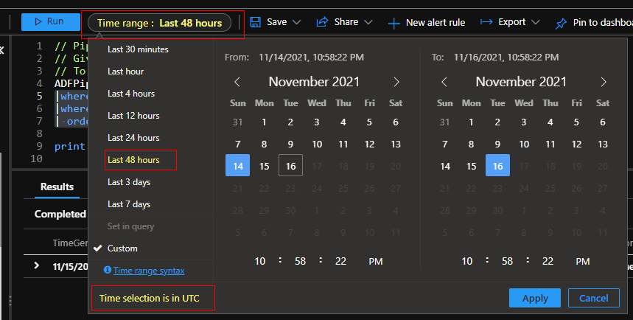Expand the Save dropdown chevron
This screenshot has height=320, width=633.
coord(297,22)
